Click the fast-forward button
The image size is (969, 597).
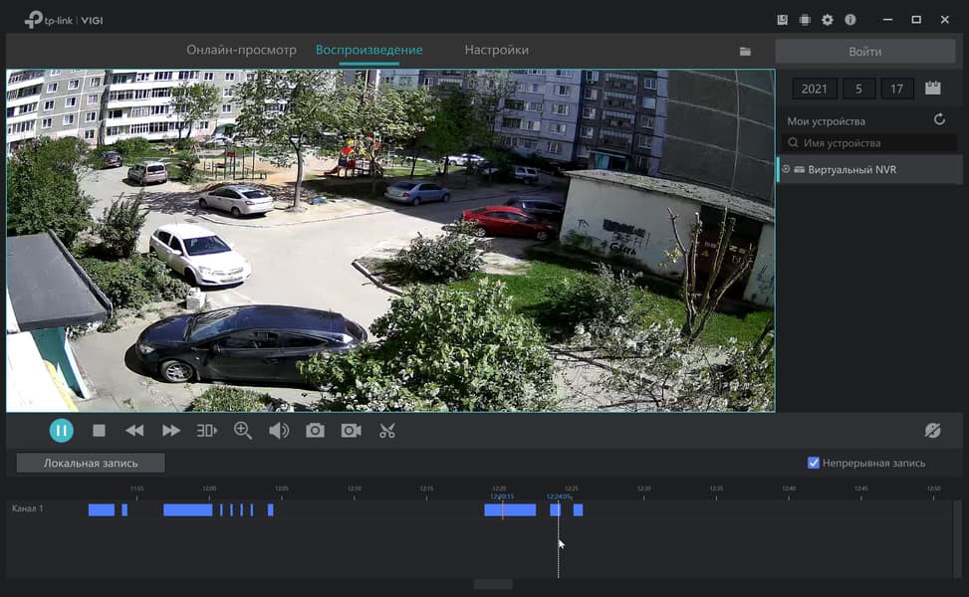click(171, 431)
